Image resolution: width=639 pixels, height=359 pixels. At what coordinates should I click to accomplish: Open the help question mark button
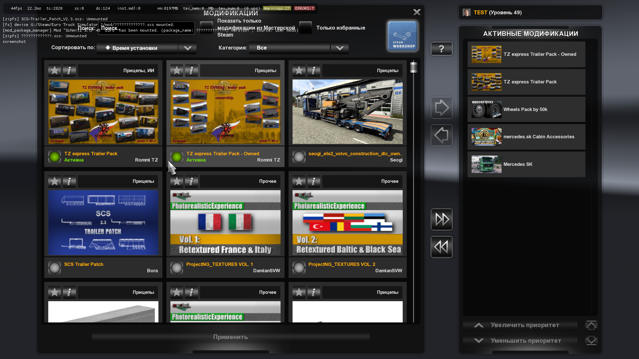(441, 49)
